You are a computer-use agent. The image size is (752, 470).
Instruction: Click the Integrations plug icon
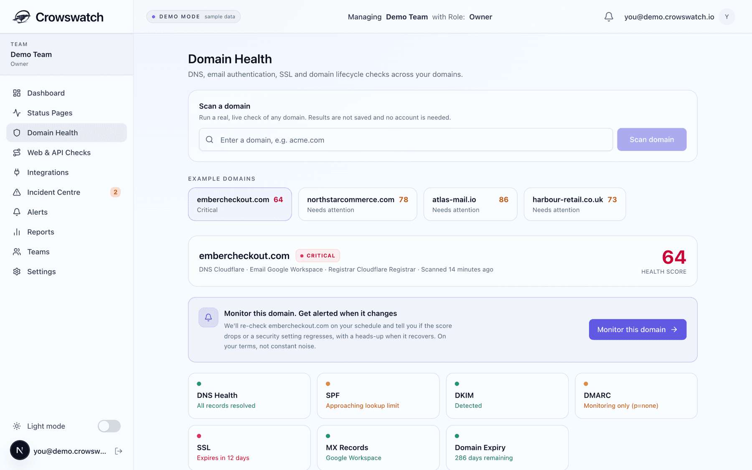click(17, 173)
